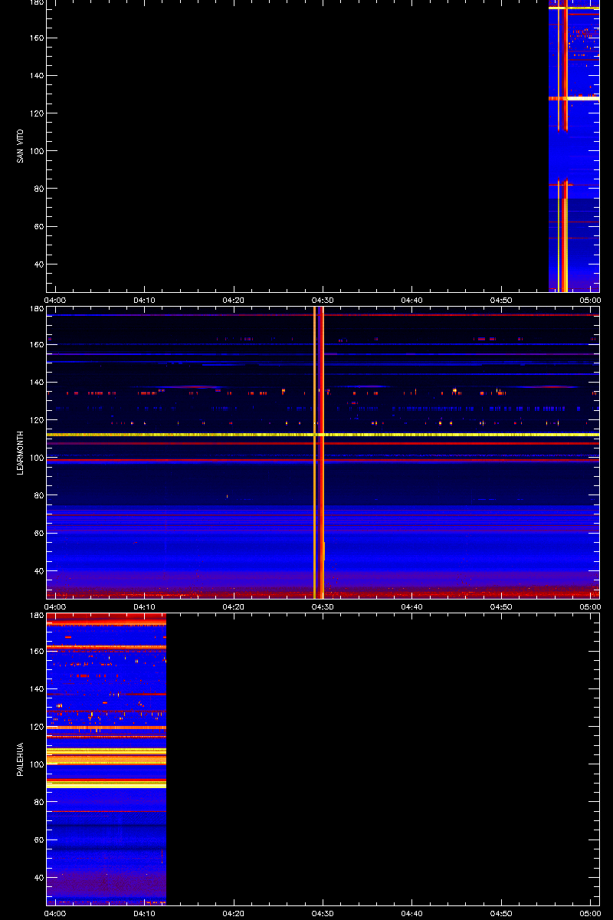The height and width of the screenshot is (920, 613).
Task: Click the 04:40 time label below the Learmonth panel
Action: point(412,606)
